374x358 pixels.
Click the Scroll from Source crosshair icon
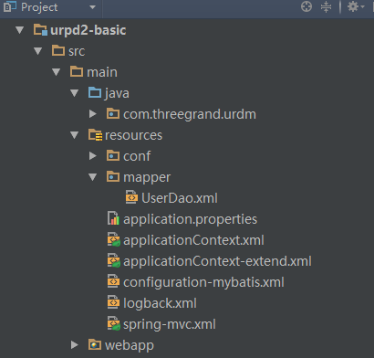(306, 6)
